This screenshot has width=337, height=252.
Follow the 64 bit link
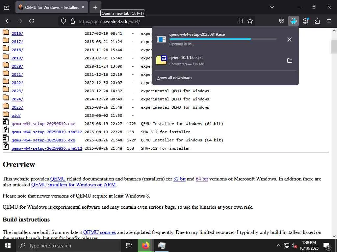click(x=202, y=179)
